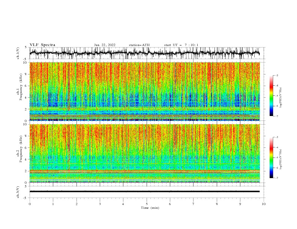Click the ch.1 spectrogram panel
This screenshot has width=297, height=229.
click(145, 91)
